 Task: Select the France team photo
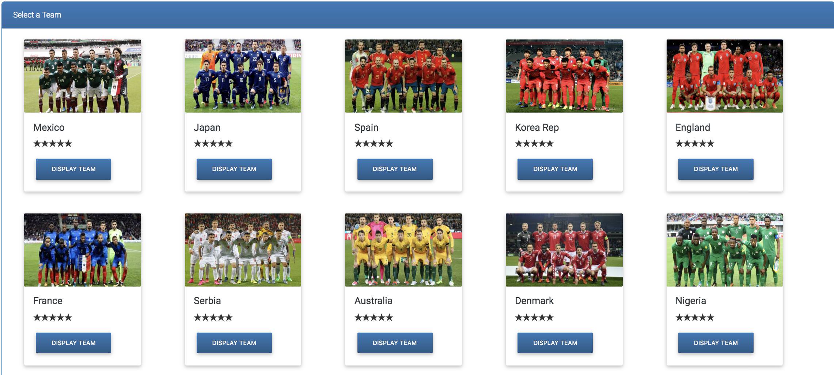point(83,250)
